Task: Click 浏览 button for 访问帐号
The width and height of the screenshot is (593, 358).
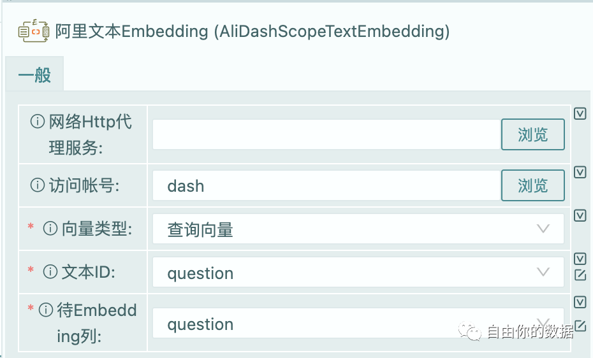Action: [532, 185]
